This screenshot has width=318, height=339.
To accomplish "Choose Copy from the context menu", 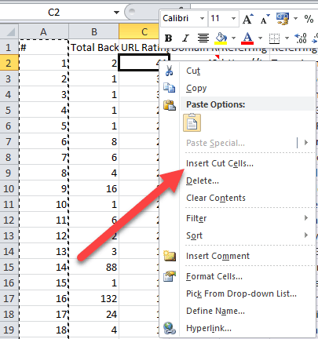I will point(196,89).
